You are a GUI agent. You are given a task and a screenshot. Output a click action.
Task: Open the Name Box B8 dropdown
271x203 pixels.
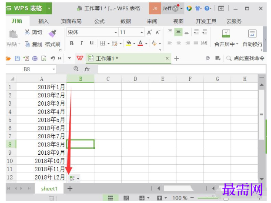pos(54,70)
